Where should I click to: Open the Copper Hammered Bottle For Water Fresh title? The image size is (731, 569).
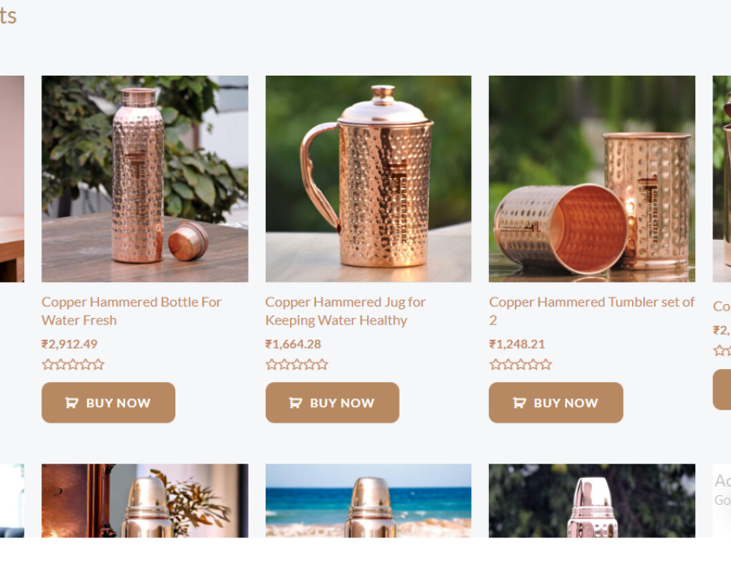[132, 311]
